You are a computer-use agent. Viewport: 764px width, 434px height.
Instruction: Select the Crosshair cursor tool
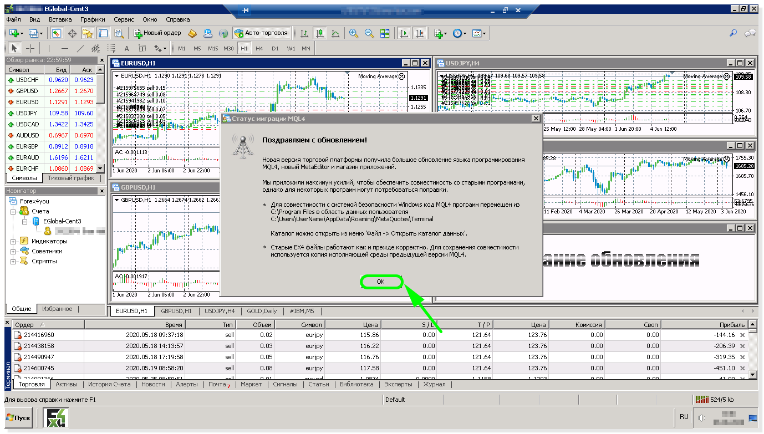pos(30,48)
